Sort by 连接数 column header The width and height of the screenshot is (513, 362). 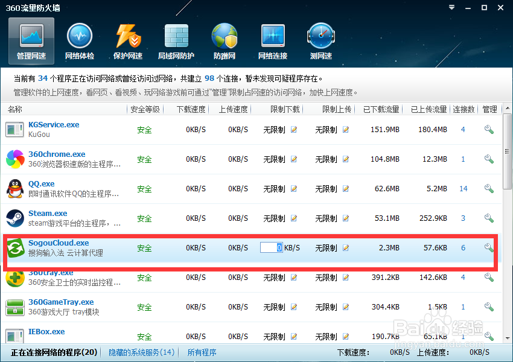click(x=464, y=109)
